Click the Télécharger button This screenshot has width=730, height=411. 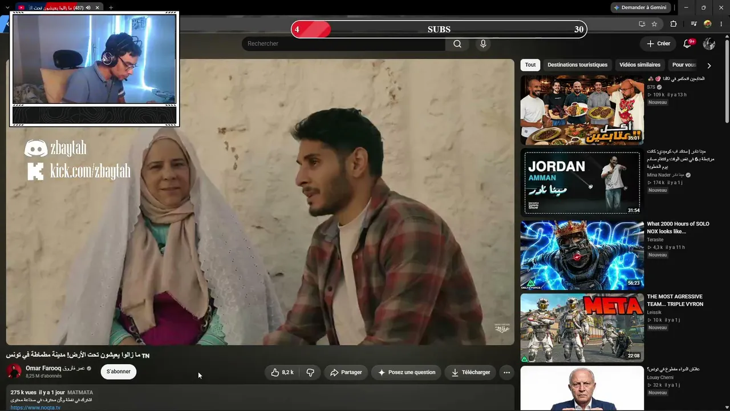(x=471, y=372)
